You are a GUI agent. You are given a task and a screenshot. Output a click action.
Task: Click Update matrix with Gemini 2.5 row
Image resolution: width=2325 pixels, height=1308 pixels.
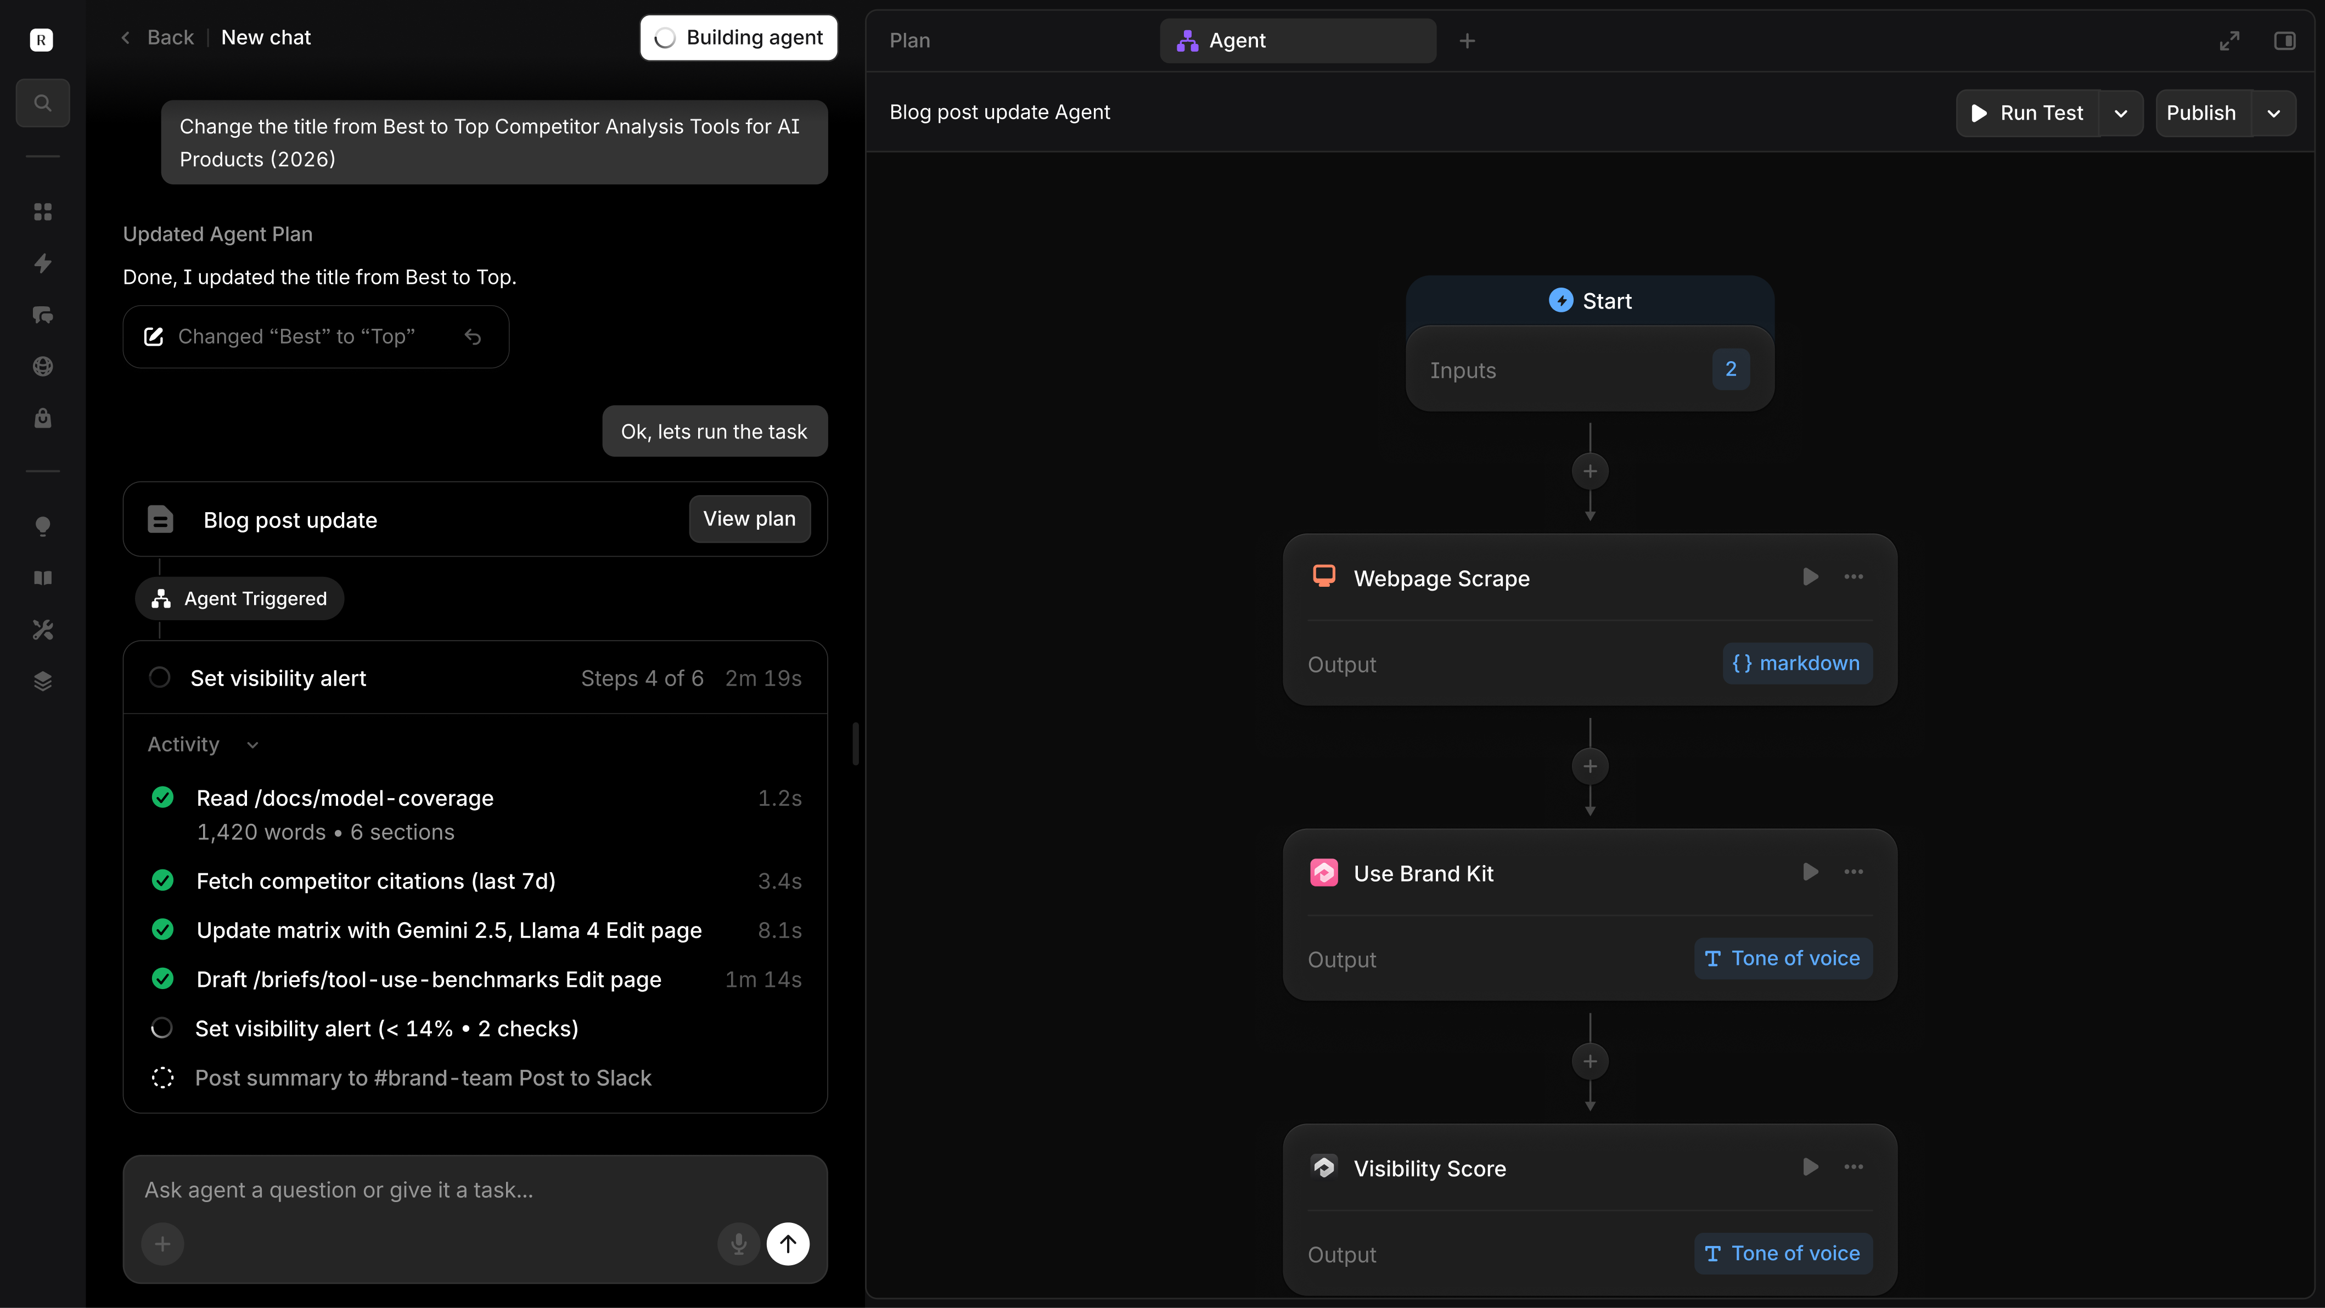(x=476, y=931)
